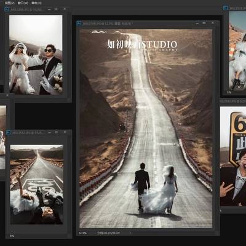
Task: Close the center road photo document window
Action: coord(213,23)
